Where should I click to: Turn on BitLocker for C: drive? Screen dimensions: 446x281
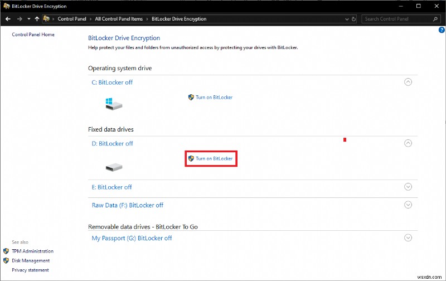click(x=214, y=97)
